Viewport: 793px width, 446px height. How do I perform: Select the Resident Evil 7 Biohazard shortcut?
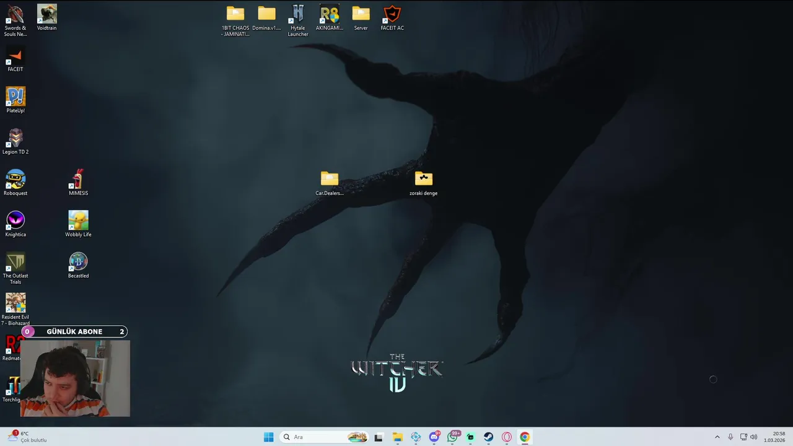point(15,309)
